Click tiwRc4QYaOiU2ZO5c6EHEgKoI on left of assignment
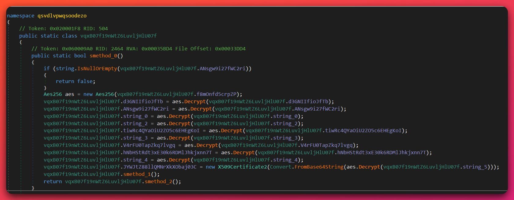The width and height of the screenshot is (514, 200). pos(161,130)
